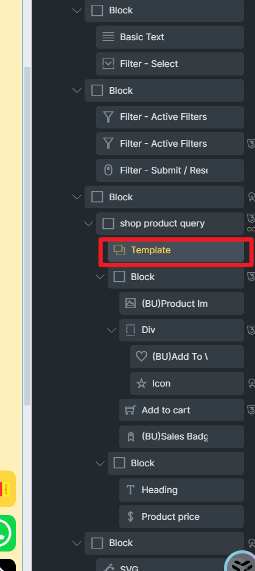Select the Heading element in structure
The height and width of the screenshot is (571, 255).
(x=181, y=490)
